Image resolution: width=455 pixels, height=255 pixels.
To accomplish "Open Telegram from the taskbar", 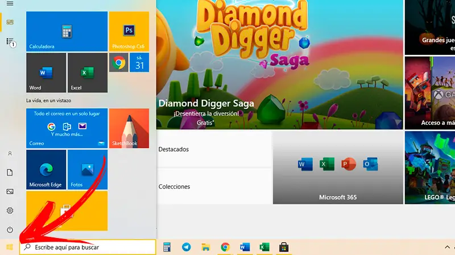I will point(187,247).
